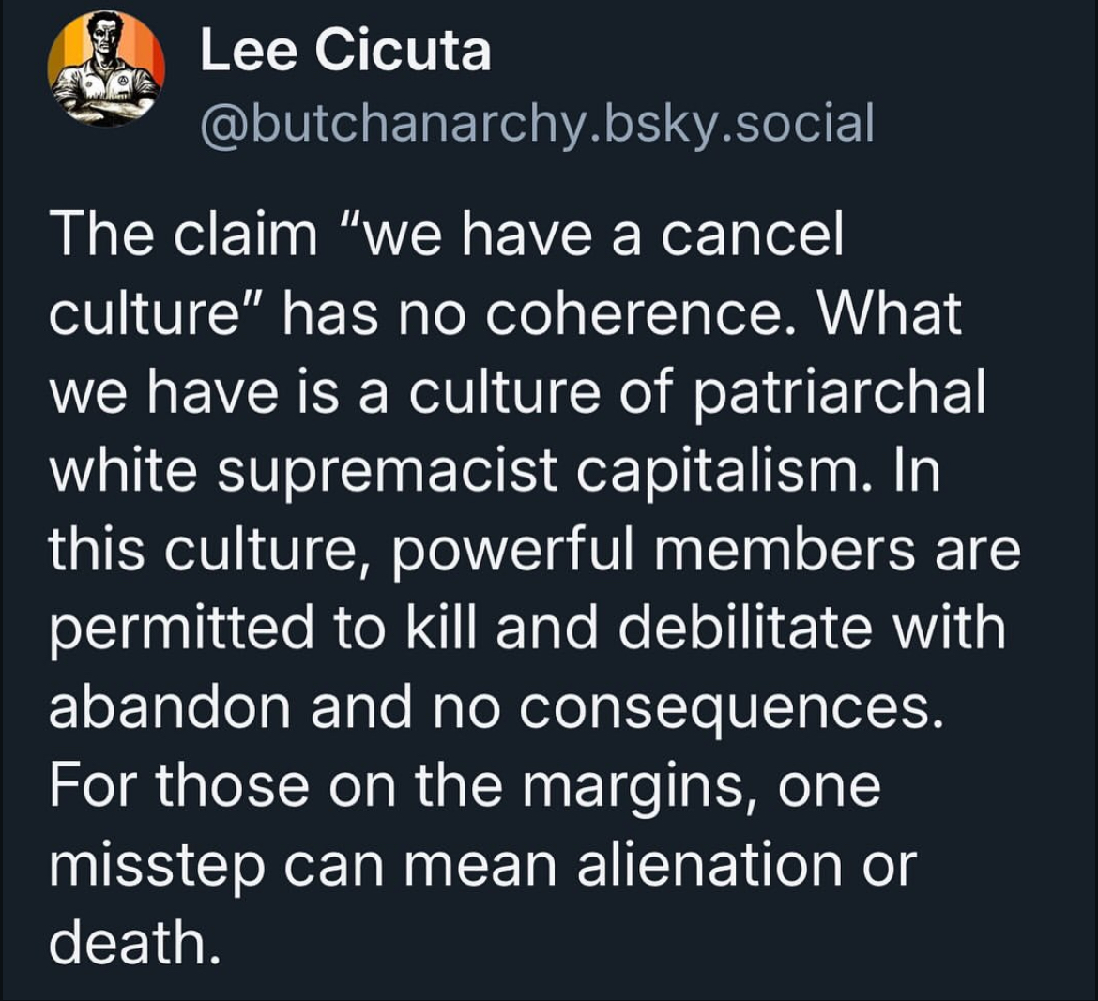This screenshot has height=1001, width=1098.
Task: Click the word "patriarchal" in the post
Action: coord(839,390)
